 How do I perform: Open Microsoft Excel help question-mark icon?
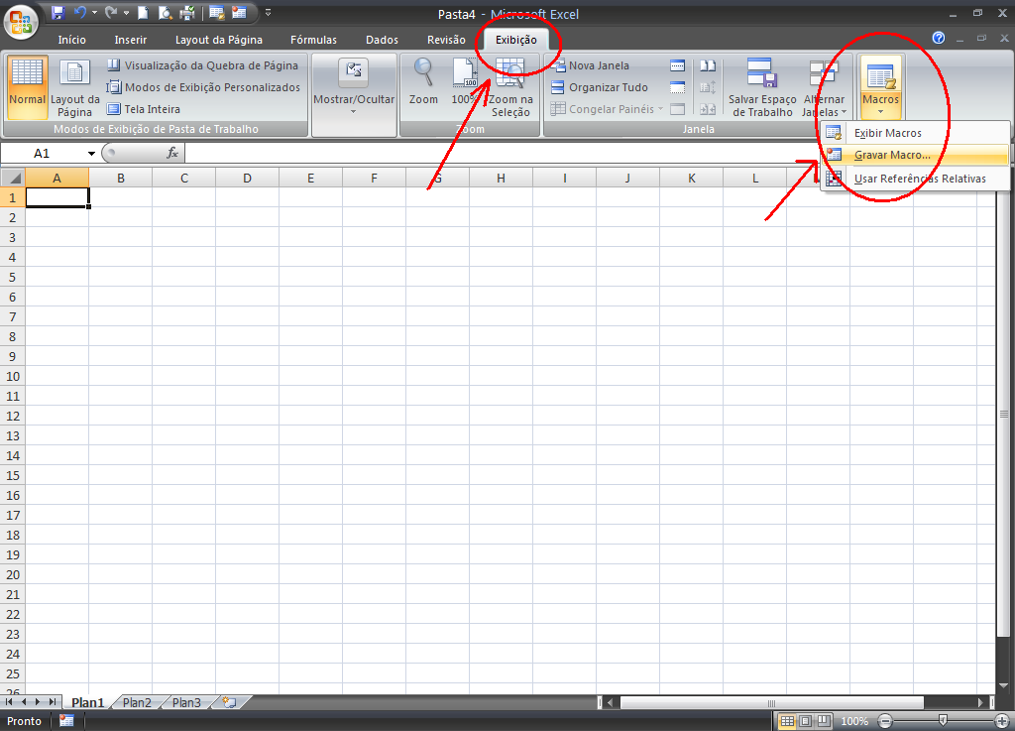[938, 39]
